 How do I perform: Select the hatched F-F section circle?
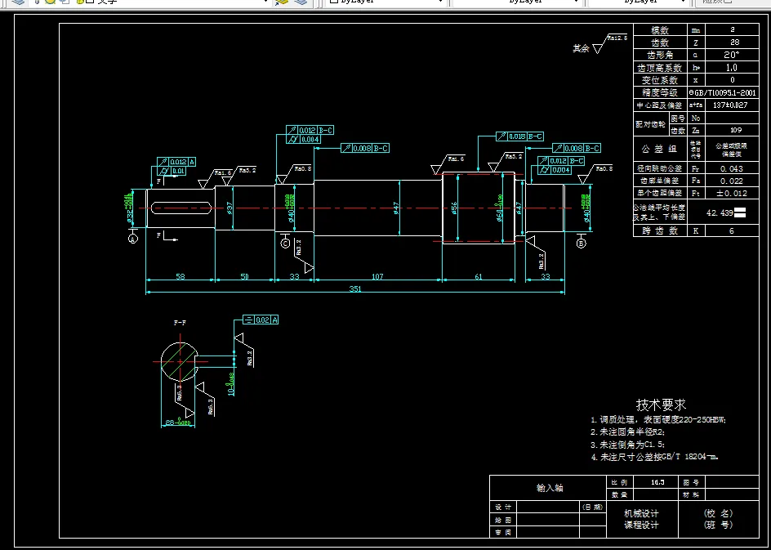(x=180, y=361)
